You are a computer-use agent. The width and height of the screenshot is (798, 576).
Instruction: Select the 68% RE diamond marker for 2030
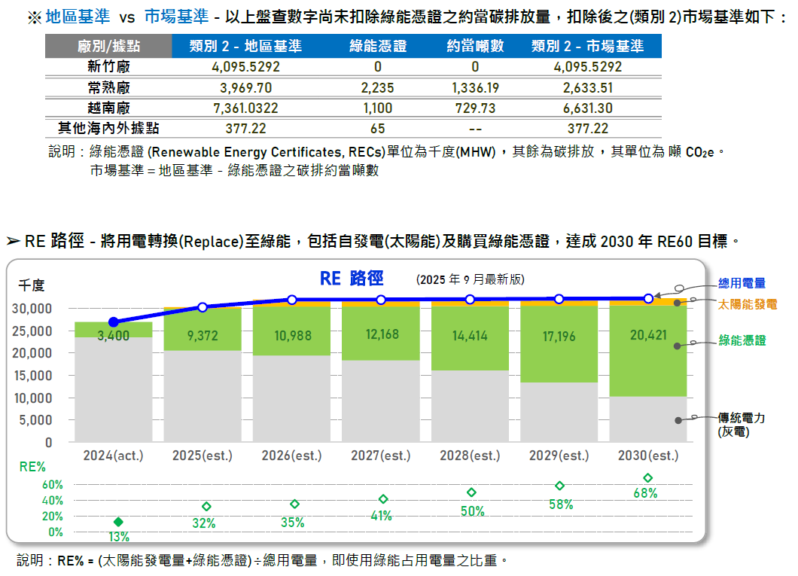(x=647, y=478)
